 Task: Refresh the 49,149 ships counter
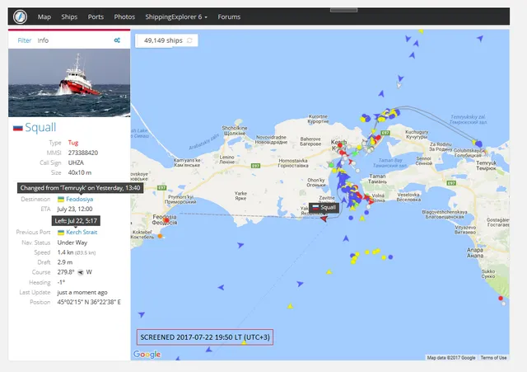tap(190, 40)
